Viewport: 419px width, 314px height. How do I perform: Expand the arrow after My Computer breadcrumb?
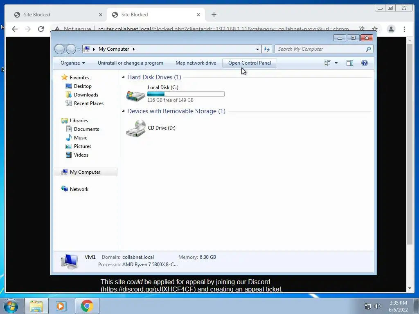pyautogui.click(x=134, y=49)
